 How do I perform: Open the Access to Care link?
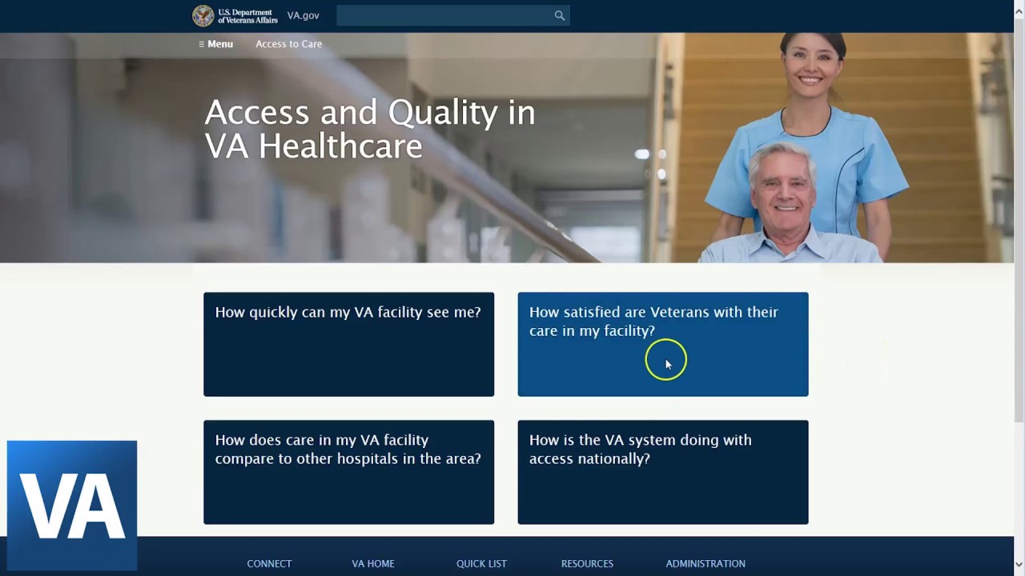289,44
